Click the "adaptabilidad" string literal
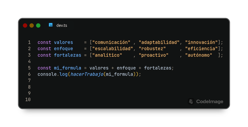 click(159, 42)
